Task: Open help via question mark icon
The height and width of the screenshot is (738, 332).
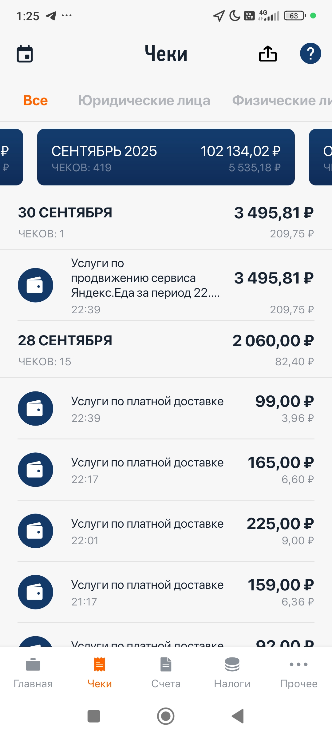Action: 310,54
